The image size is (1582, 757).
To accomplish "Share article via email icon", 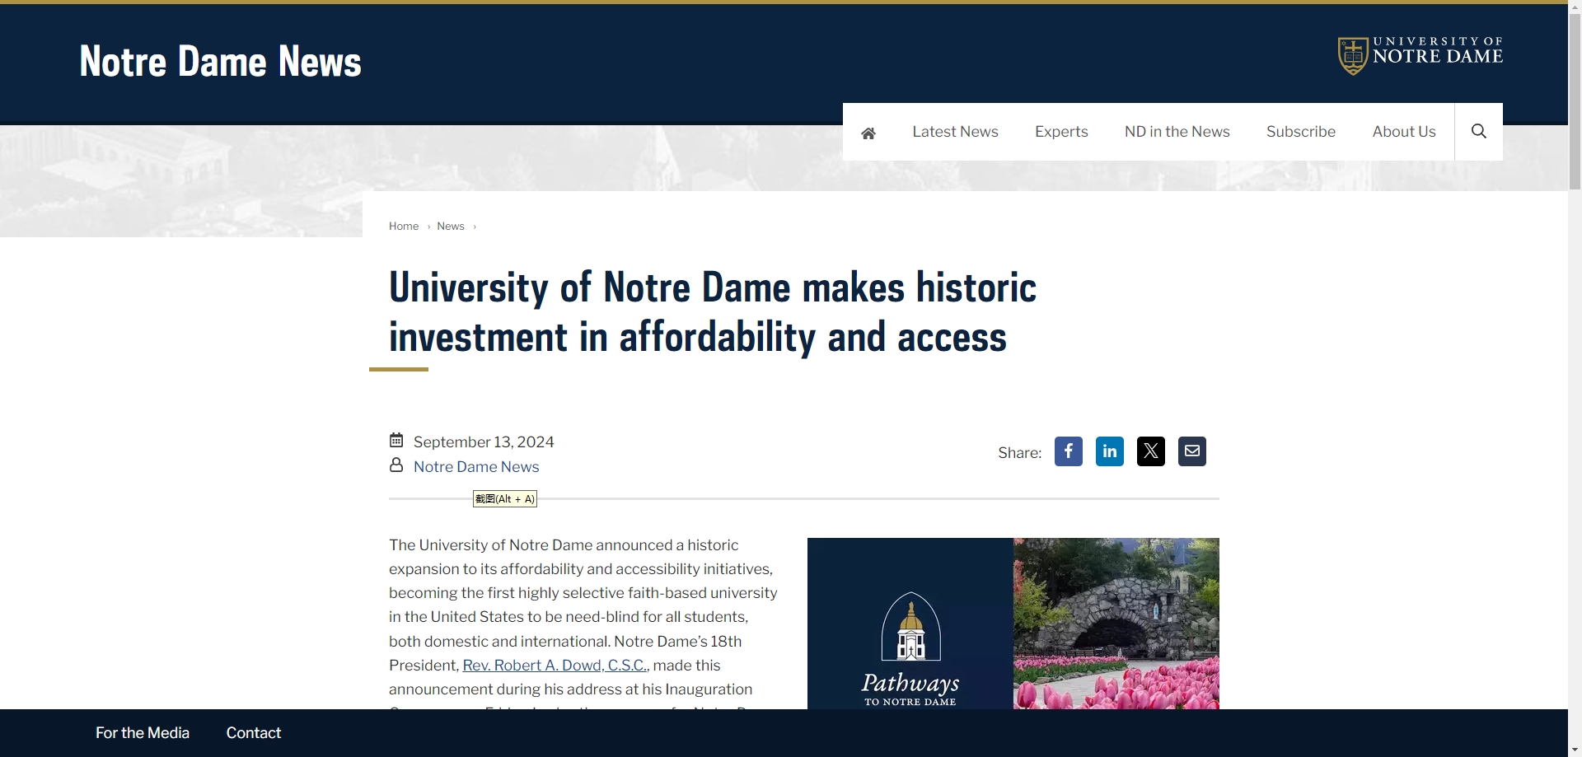I will [x=1192, y=451].
